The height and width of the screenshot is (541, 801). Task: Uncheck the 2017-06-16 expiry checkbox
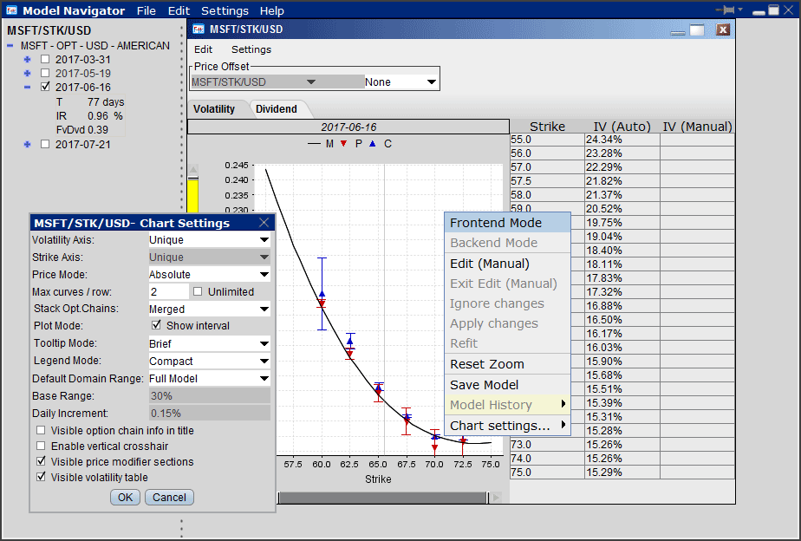[x=45, y=87]
